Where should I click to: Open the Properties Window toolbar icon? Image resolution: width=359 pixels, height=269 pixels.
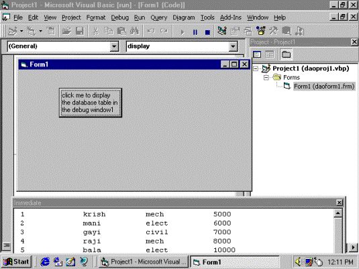pos(235,31)
